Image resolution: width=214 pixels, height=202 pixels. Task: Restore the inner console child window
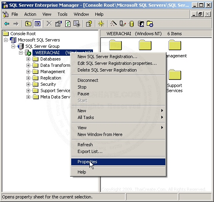coord(201,14)
